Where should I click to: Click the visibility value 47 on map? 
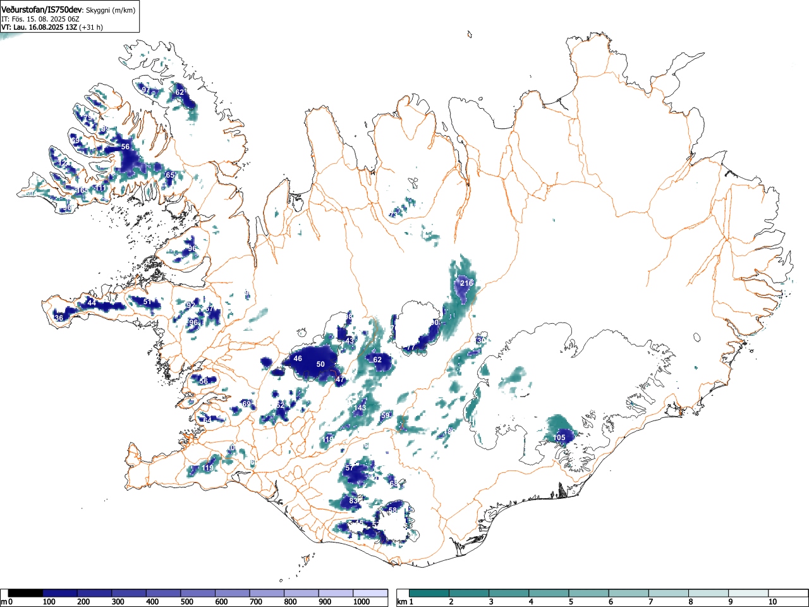click(x=340, y=379)
